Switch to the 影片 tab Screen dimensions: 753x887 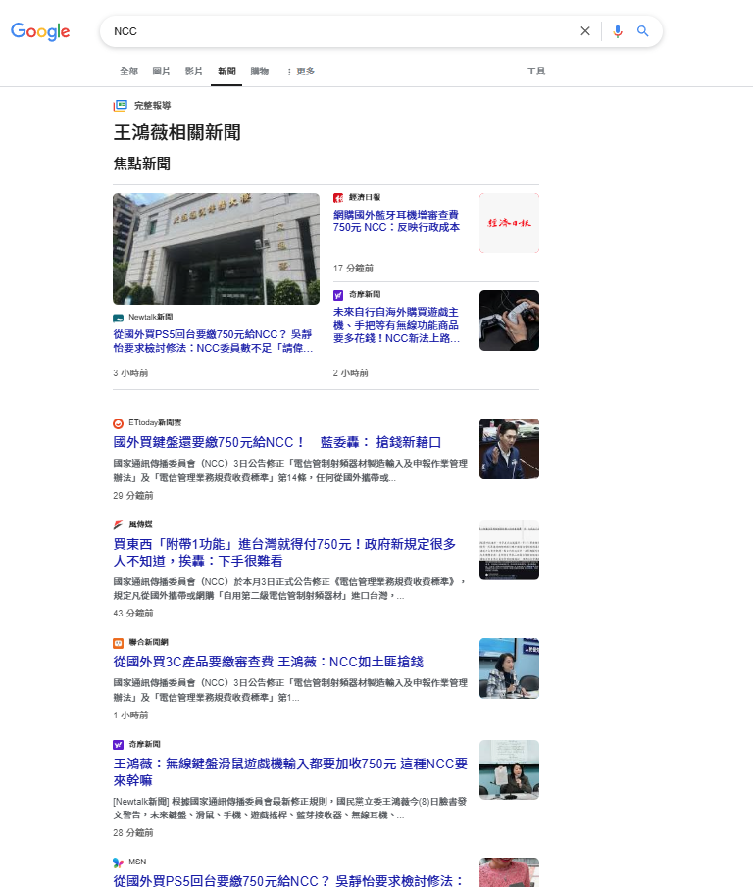[193, 72]
